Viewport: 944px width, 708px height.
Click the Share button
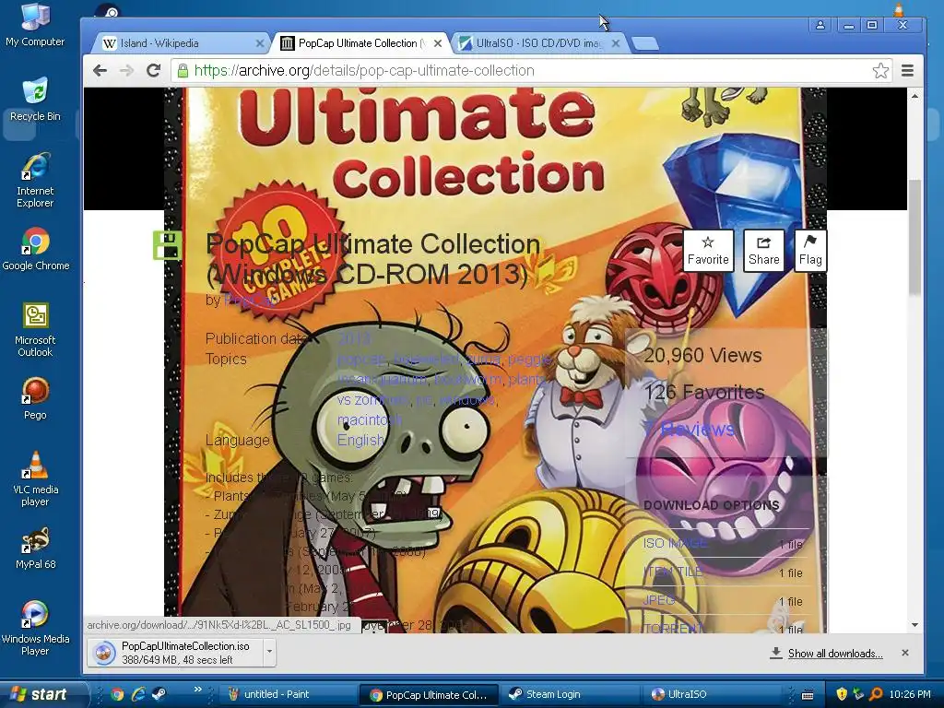[763, 251]
